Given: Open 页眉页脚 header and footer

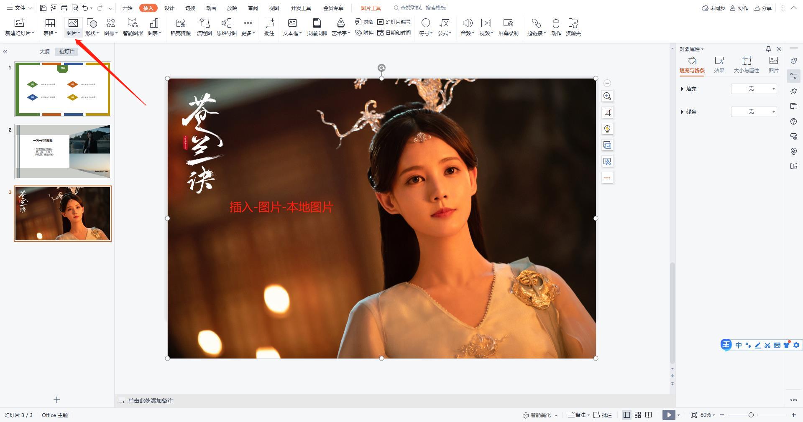Looking at the screenshot, I should pyautogui.click(x=317, y=27).
